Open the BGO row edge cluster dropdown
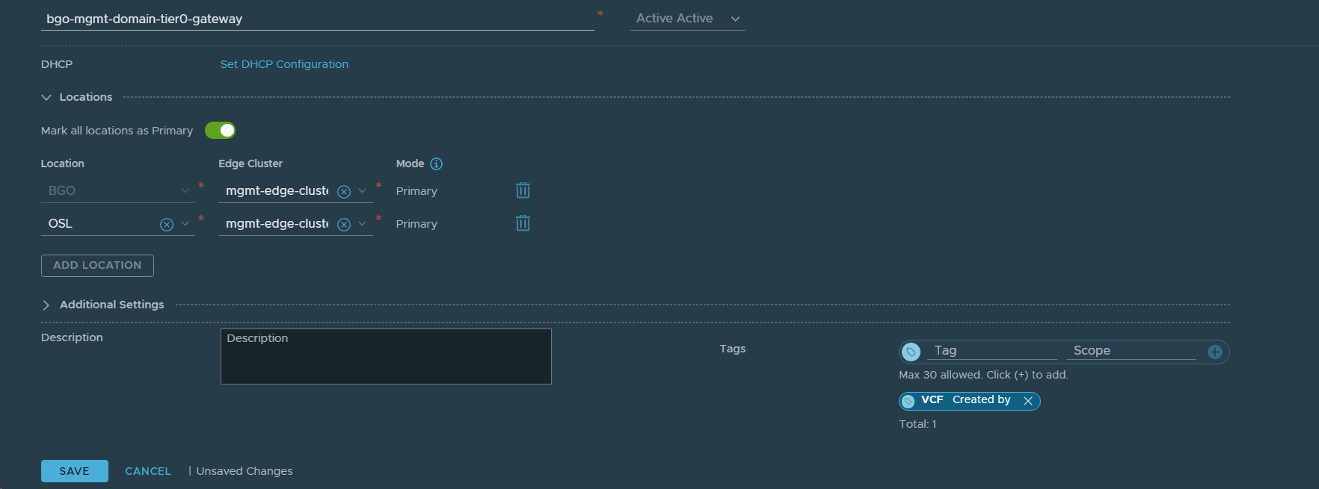 pos(363,191)
